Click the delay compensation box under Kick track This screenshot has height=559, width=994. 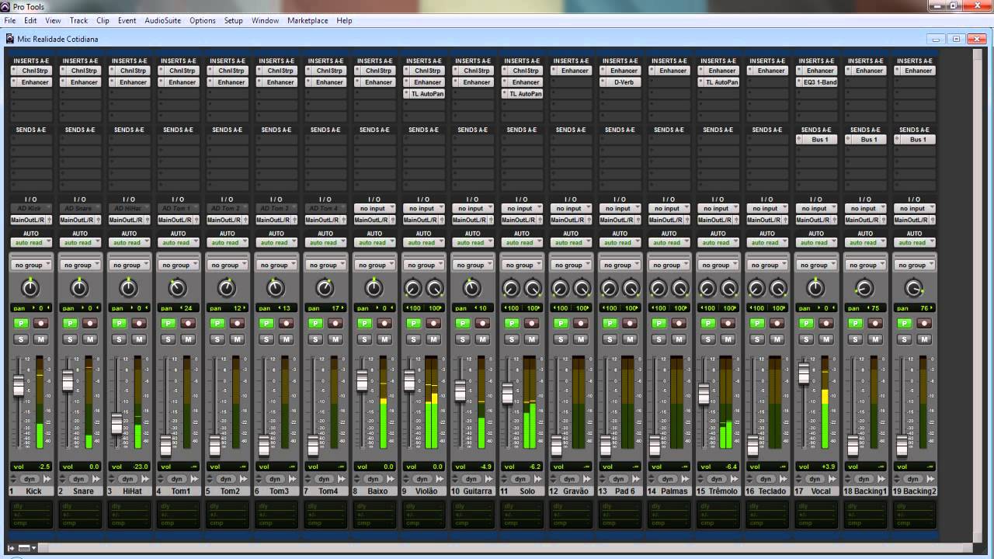(x=31, y=515)
